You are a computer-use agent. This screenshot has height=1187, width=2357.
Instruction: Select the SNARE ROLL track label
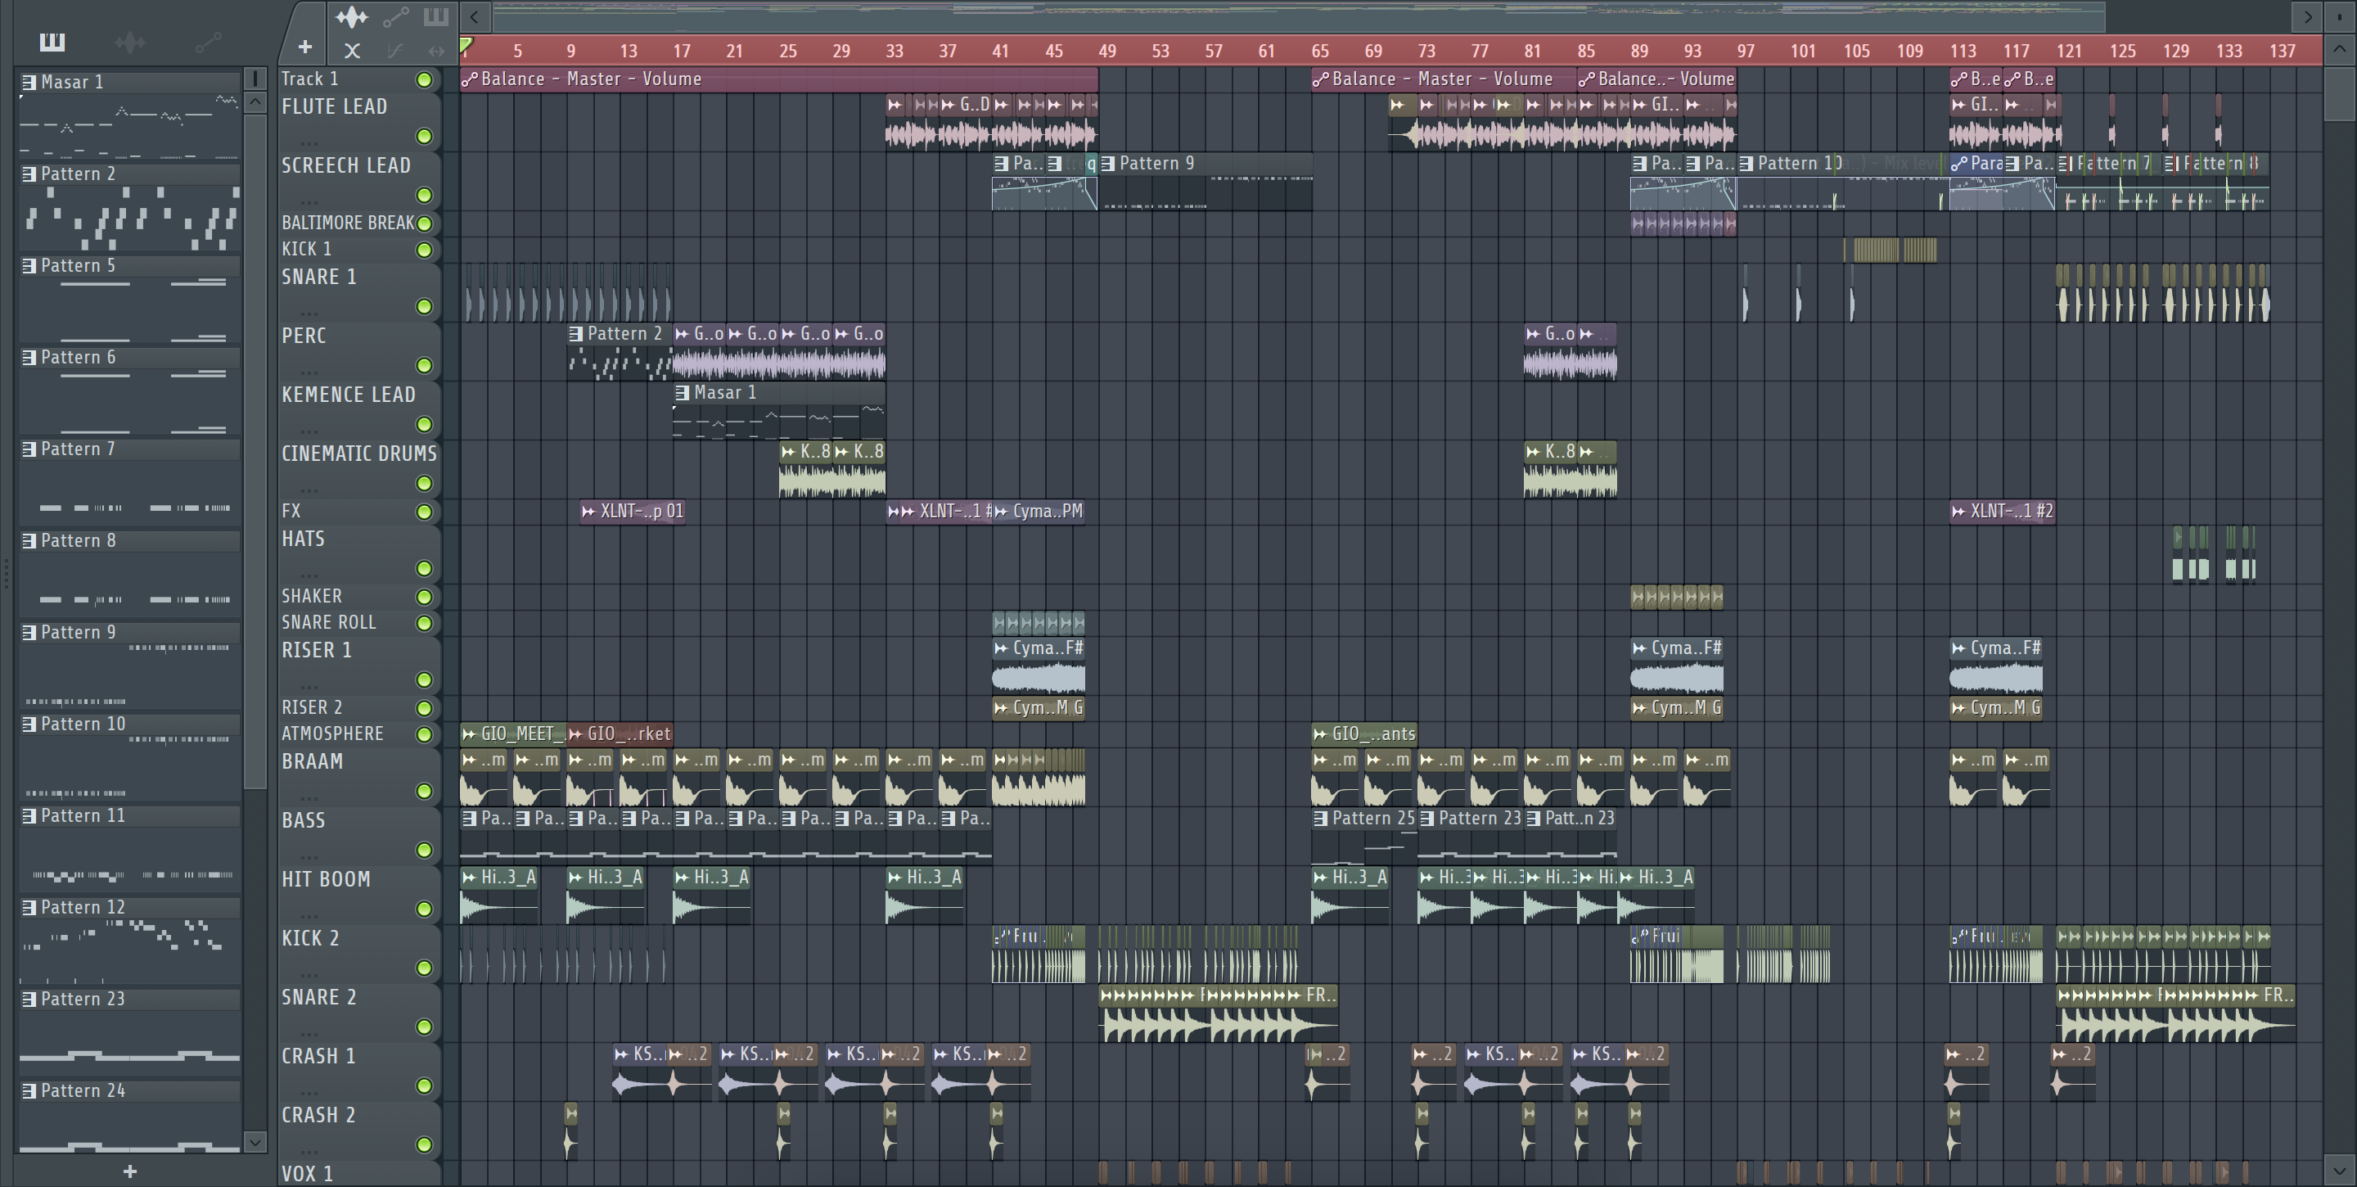328,622
